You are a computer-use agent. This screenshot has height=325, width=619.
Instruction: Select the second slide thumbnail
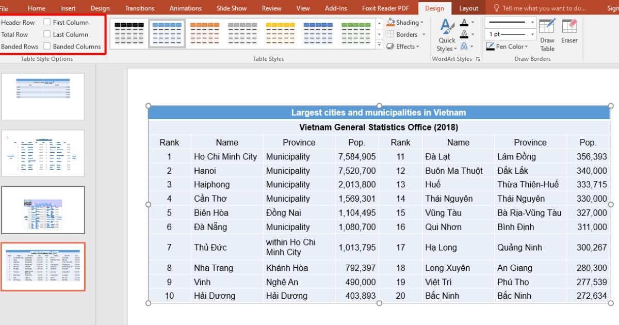[x=43, y=153]
